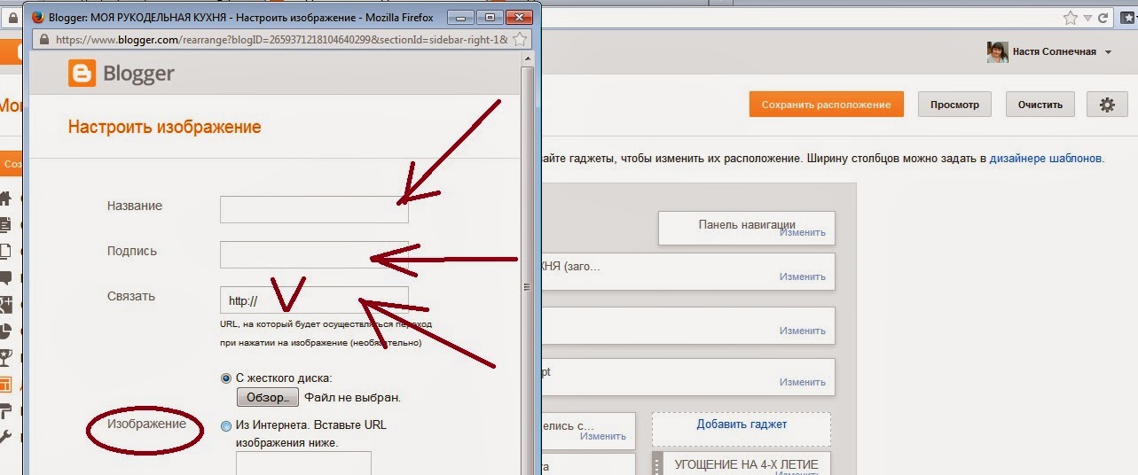This screenshot has height=475, width=1138.
Task: Click the lock icon in the popup address bar
Action: pyautogui.click(x=43, y=40)
